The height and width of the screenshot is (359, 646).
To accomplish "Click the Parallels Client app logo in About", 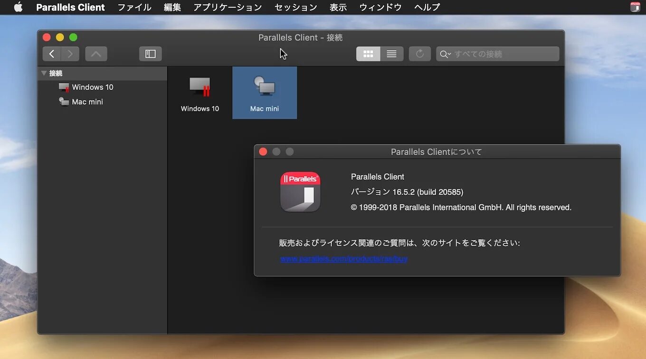I will (300, 192).
